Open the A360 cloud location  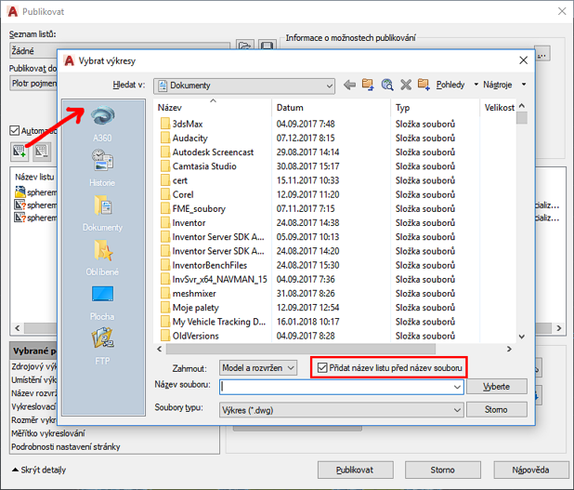point(102,119)
